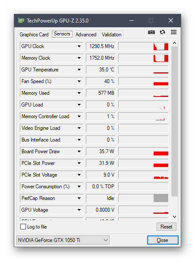Click the vertical scrollbar thumb
Screen dimensions: 195x261
(x=174, y=121)
